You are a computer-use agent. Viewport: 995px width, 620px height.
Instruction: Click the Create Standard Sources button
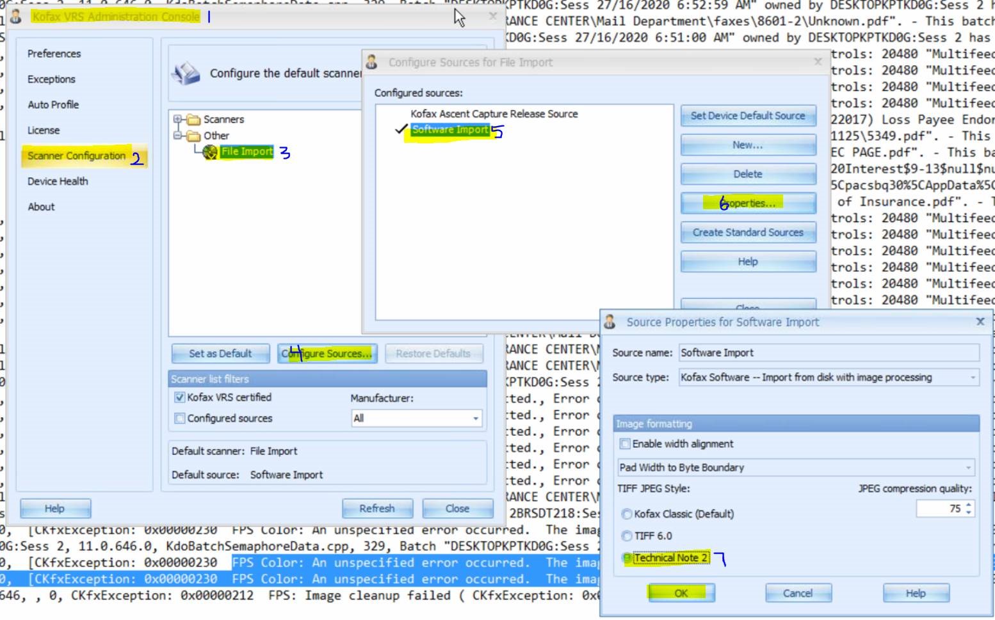[x=747, y=232]
